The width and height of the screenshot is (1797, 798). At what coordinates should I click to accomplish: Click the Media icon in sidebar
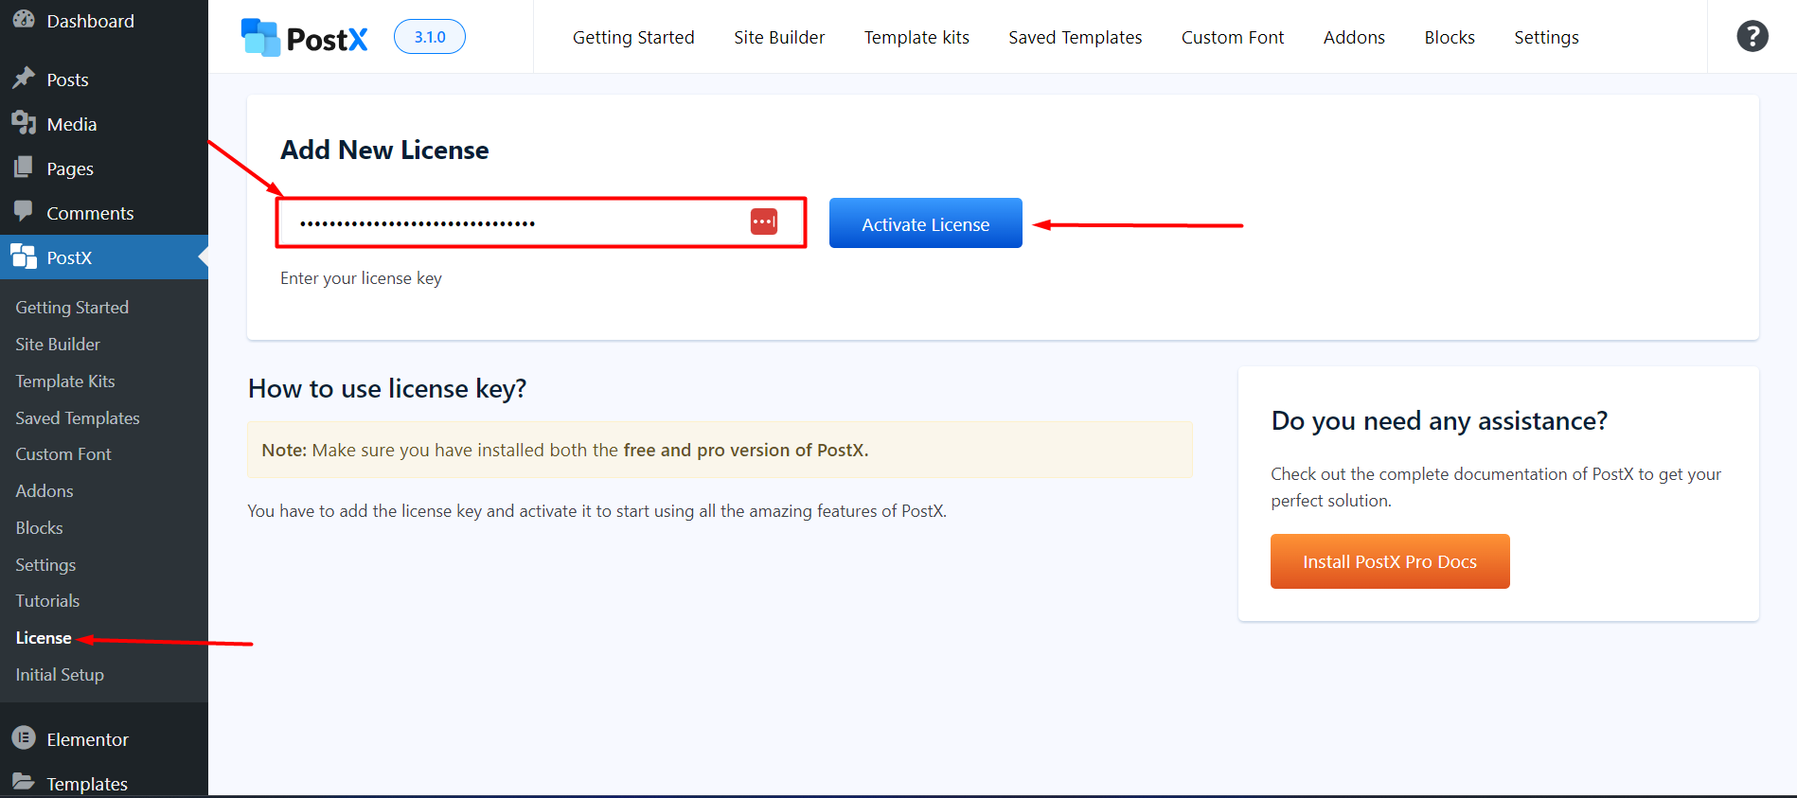(24, 123)
